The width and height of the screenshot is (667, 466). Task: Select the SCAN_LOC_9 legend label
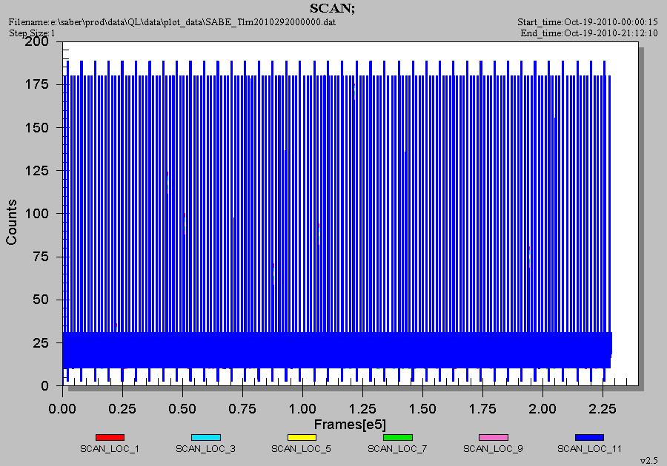point(493,448)
